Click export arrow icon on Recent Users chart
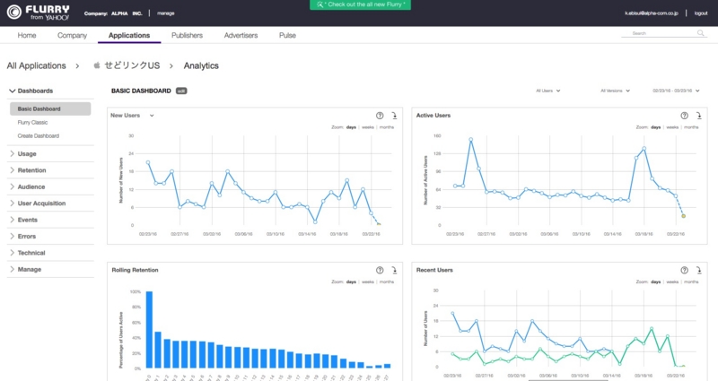The height and width of the screenshot is (381, 718). click(x=699, y=271)
